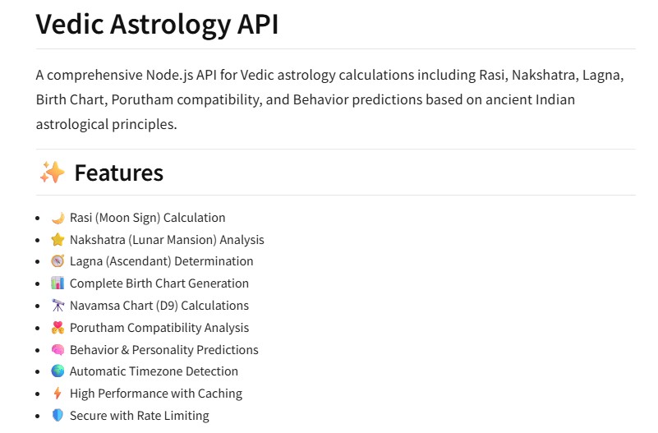Click the Vedic Astrology API title

(x=157, y=24)
